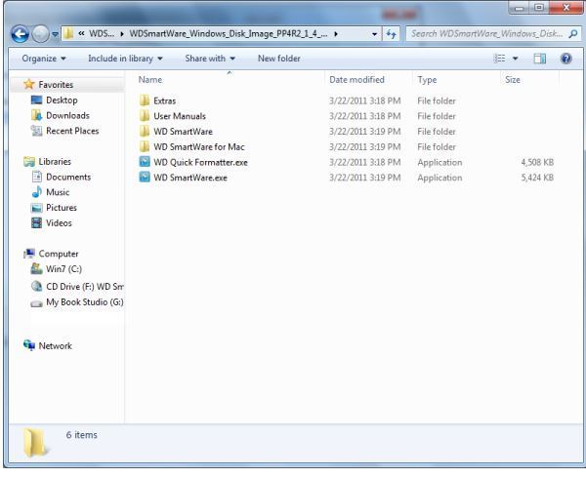The width and height of the screenshot is (586, 478).
Task: Click the WD SmartWare for Mac name
Action: pyautogui.click(x=199, y=146)
